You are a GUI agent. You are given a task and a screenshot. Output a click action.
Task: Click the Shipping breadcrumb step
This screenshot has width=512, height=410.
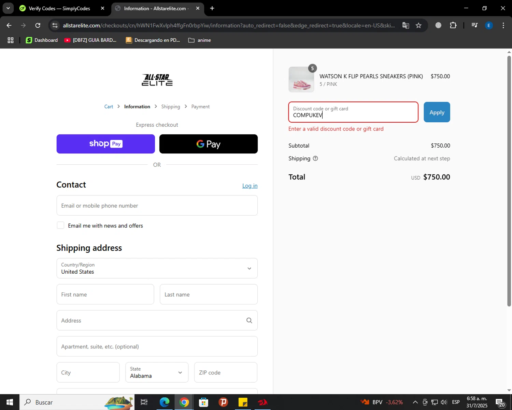(x=171, y=107)
